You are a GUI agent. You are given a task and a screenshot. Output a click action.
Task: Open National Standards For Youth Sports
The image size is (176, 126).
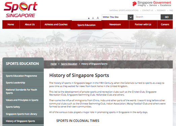(x=23, y=91)
